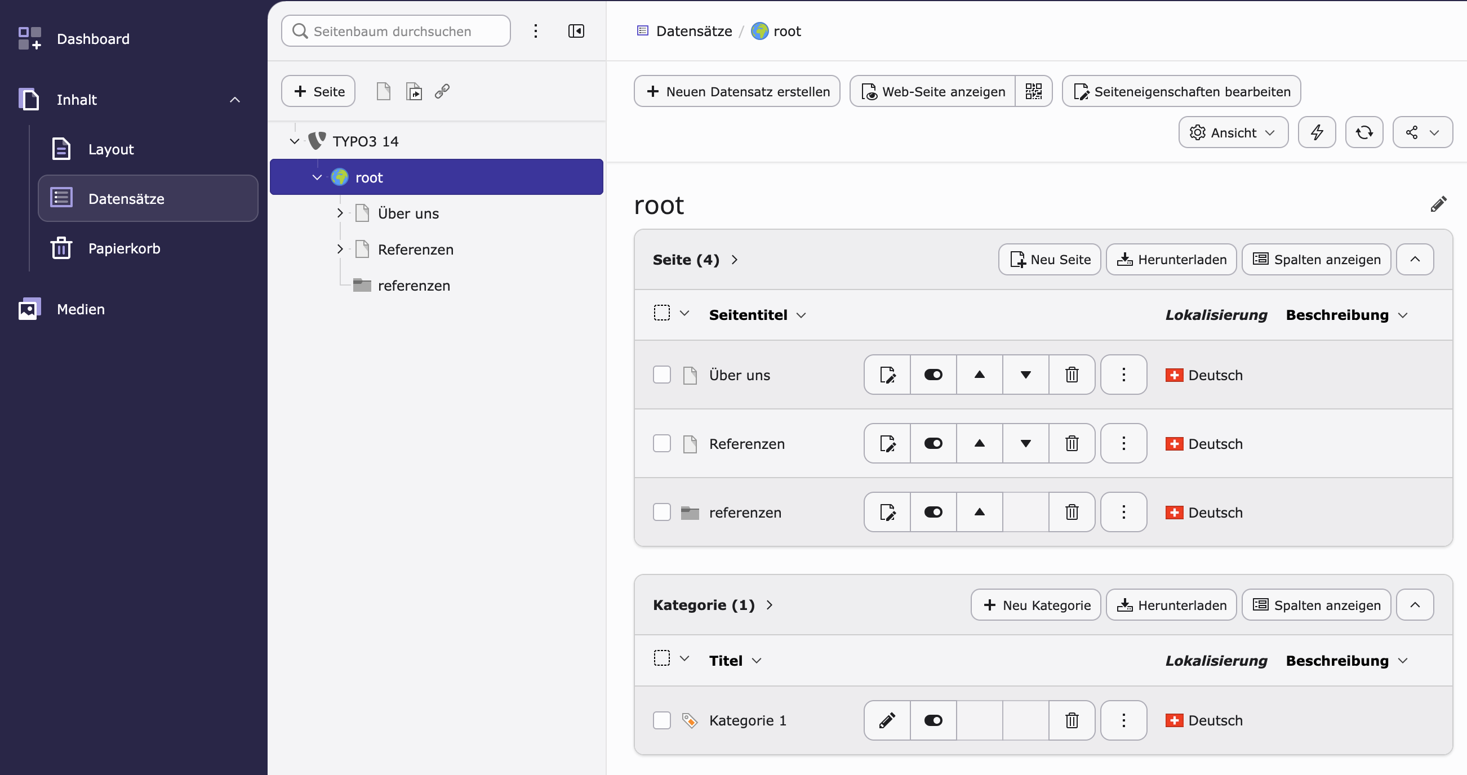Delete the lowercase referenzen folder
This screenshot has height=775, width=1467.
click(1072, 512)
